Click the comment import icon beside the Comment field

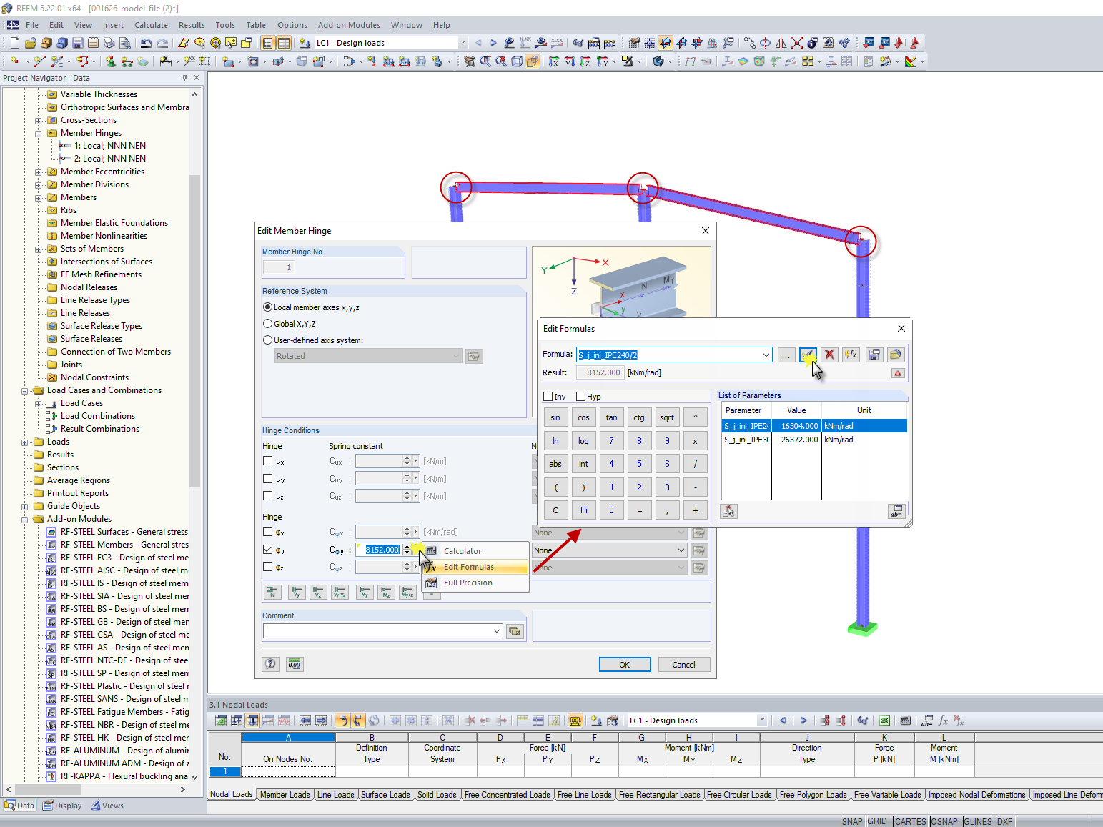click(x=515, y=631)
